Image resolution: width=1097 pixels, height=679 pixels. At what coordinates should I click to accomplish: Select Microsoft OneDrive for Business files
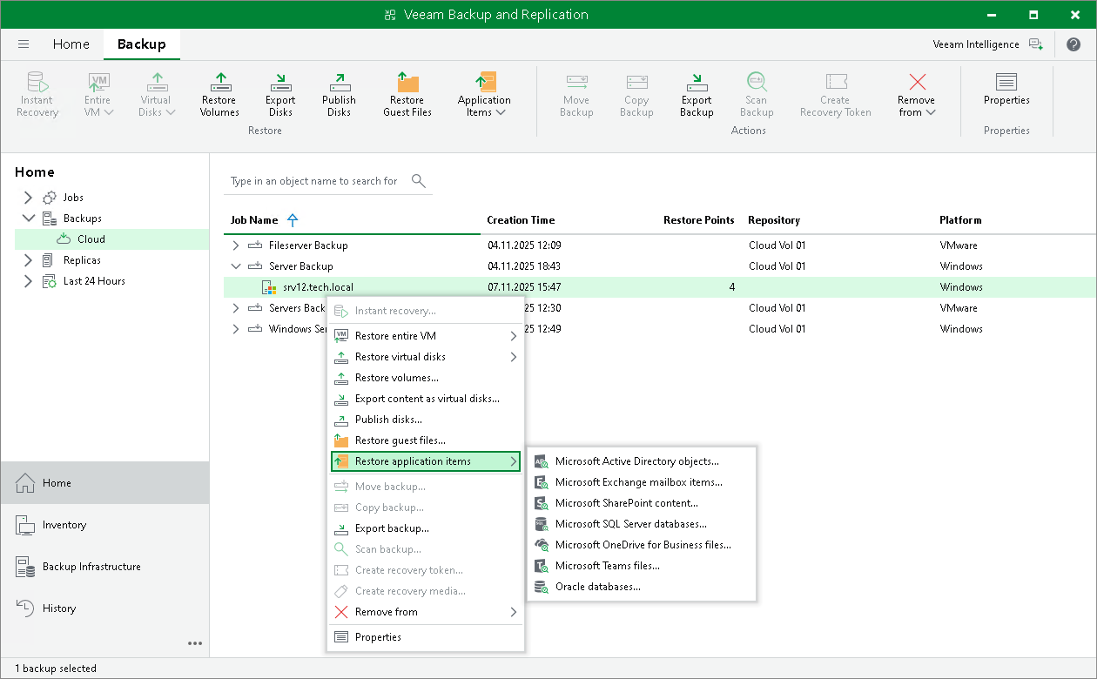tap(642, 545)
